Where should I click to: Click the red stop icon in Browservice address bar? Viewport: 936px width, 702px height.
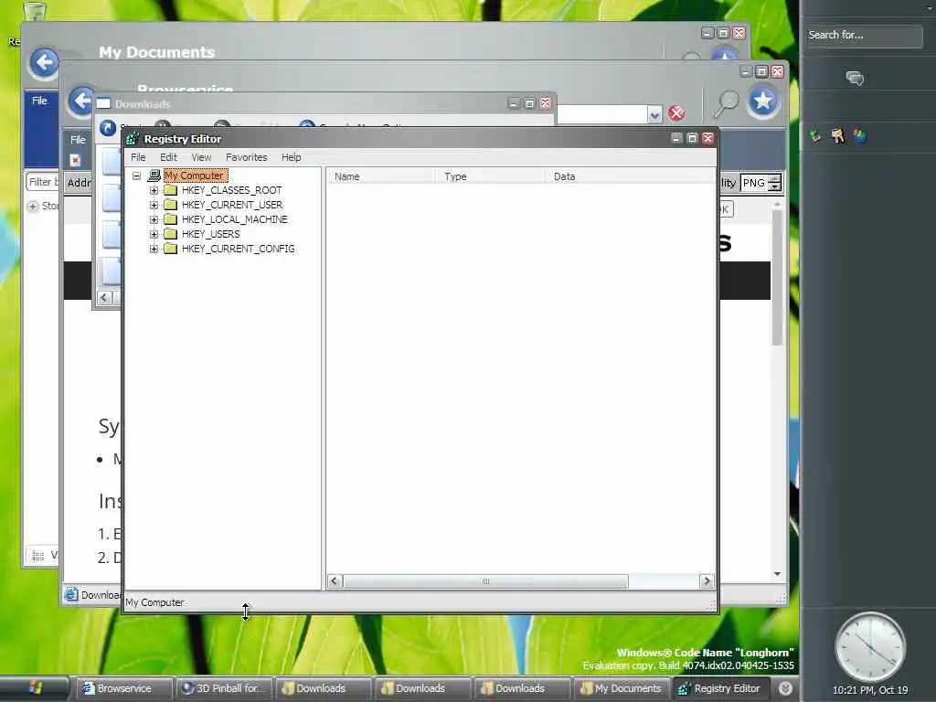point(676,113)
